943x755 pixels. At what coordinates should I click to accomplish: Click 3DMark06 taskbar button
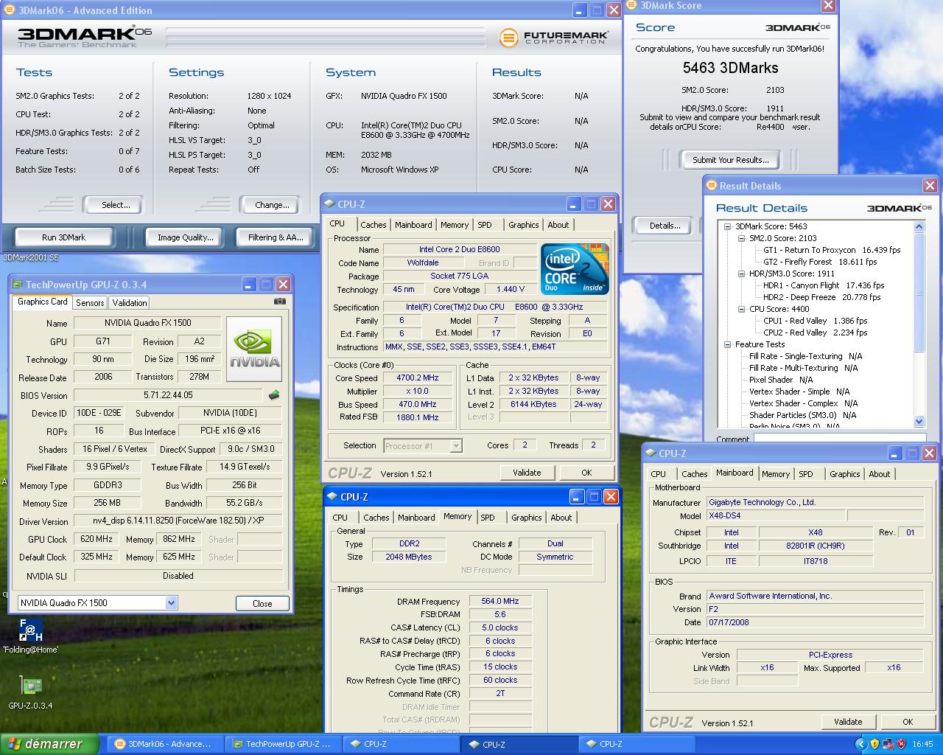164,744
